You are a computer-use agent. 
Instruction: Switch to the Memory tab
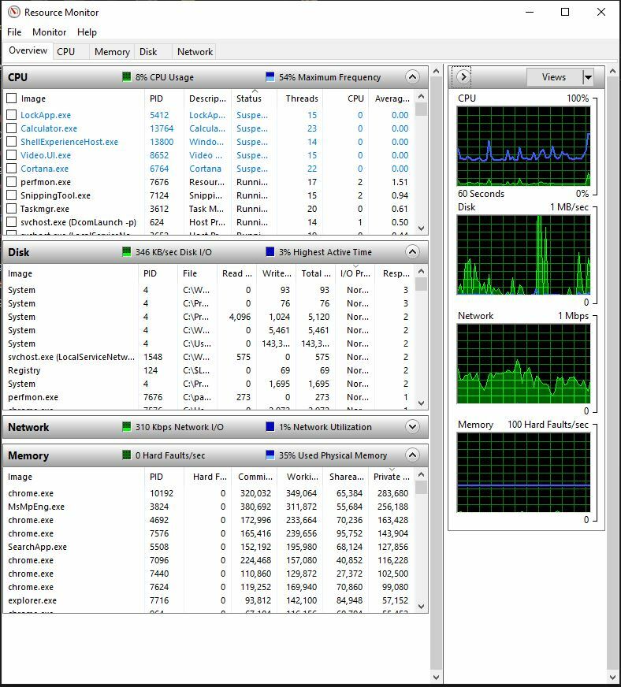point(112,52)
